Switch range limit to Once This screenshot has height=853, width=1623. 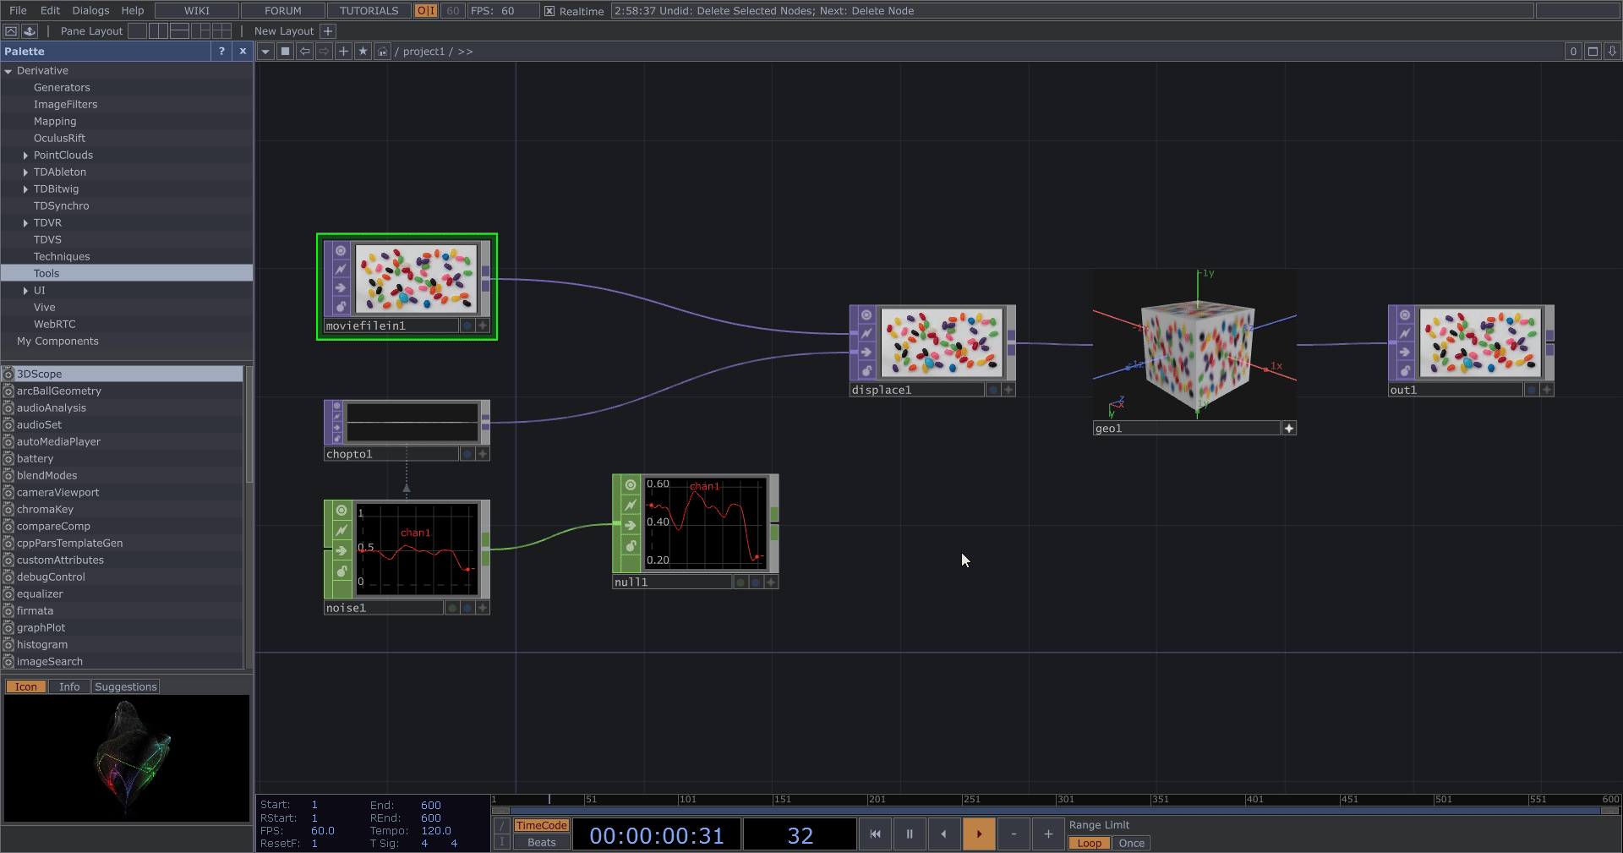pos(1131,843)
